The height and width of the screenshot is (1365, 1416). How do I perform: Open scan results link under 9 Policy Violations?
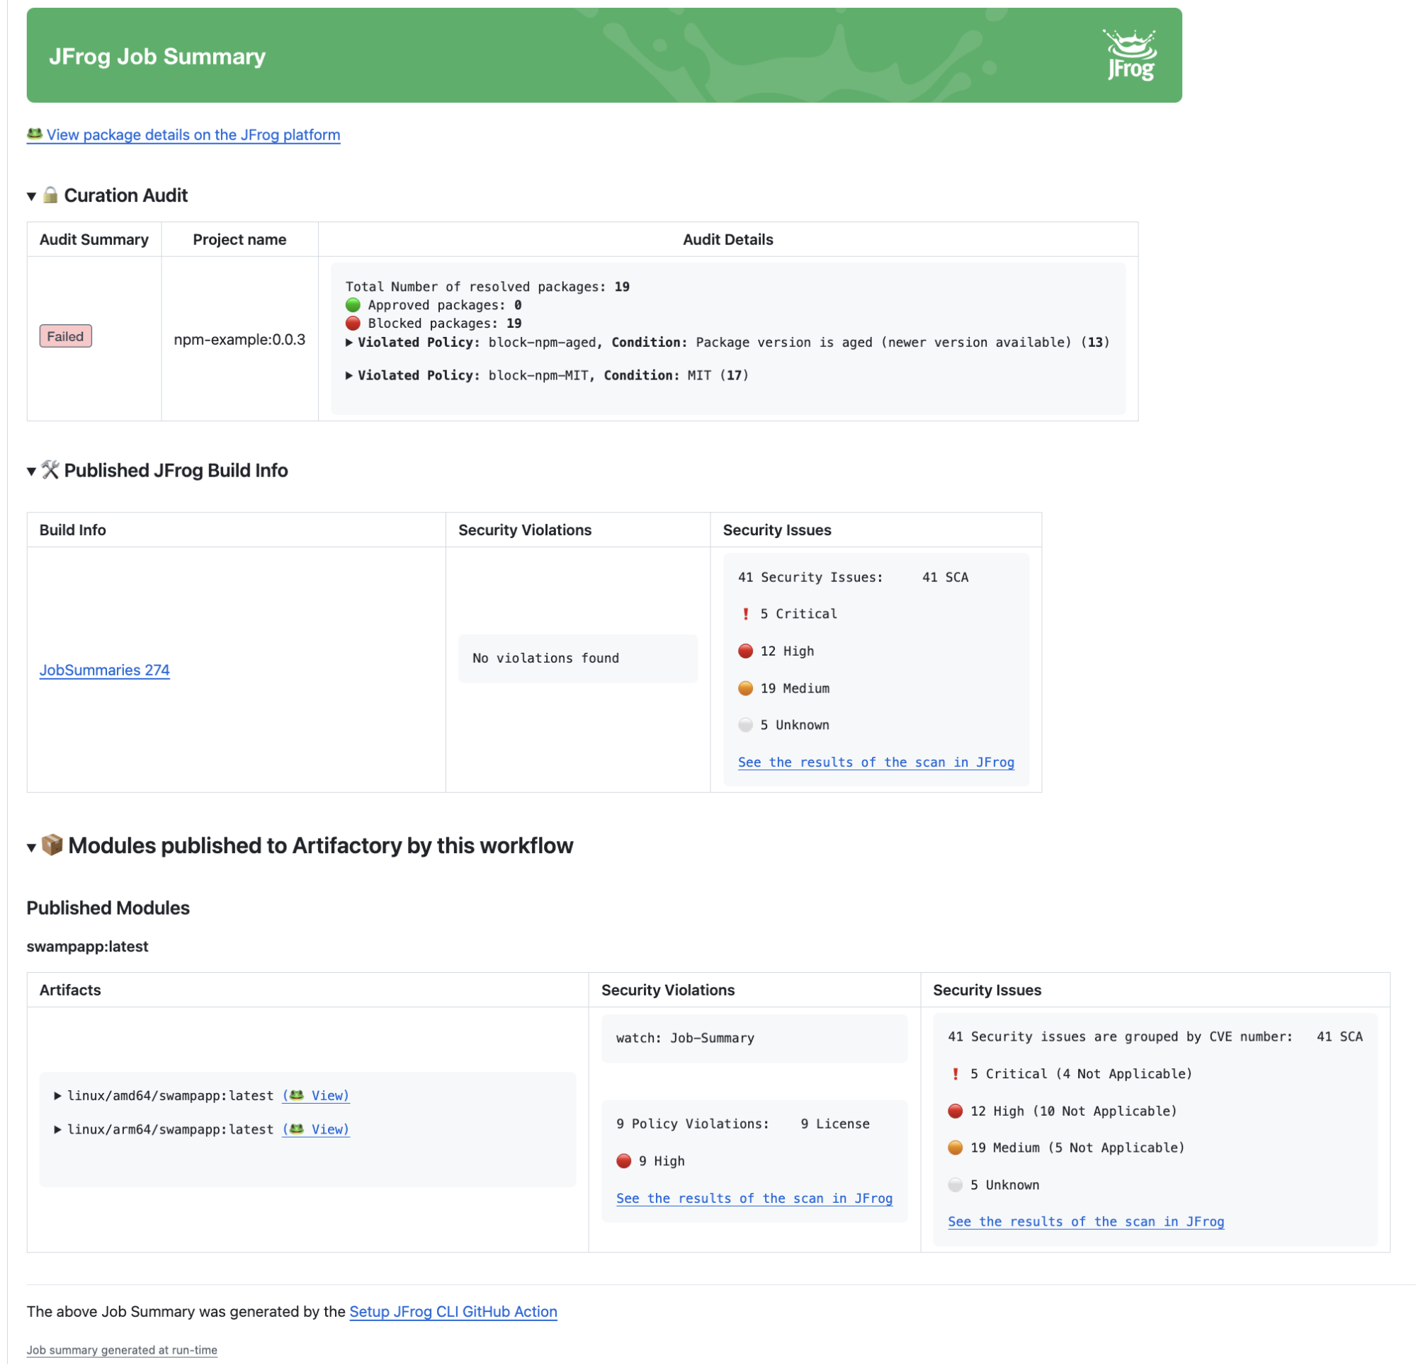tap(754, 1198)
